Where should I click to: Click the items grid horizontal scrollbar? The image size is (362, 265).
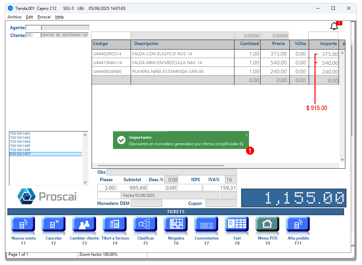[161, 166]
